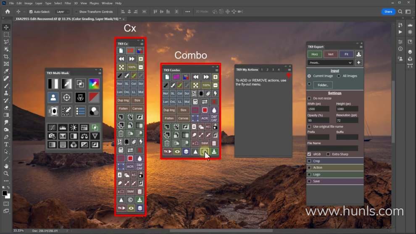Open the search icon near Share

point(400,12)
